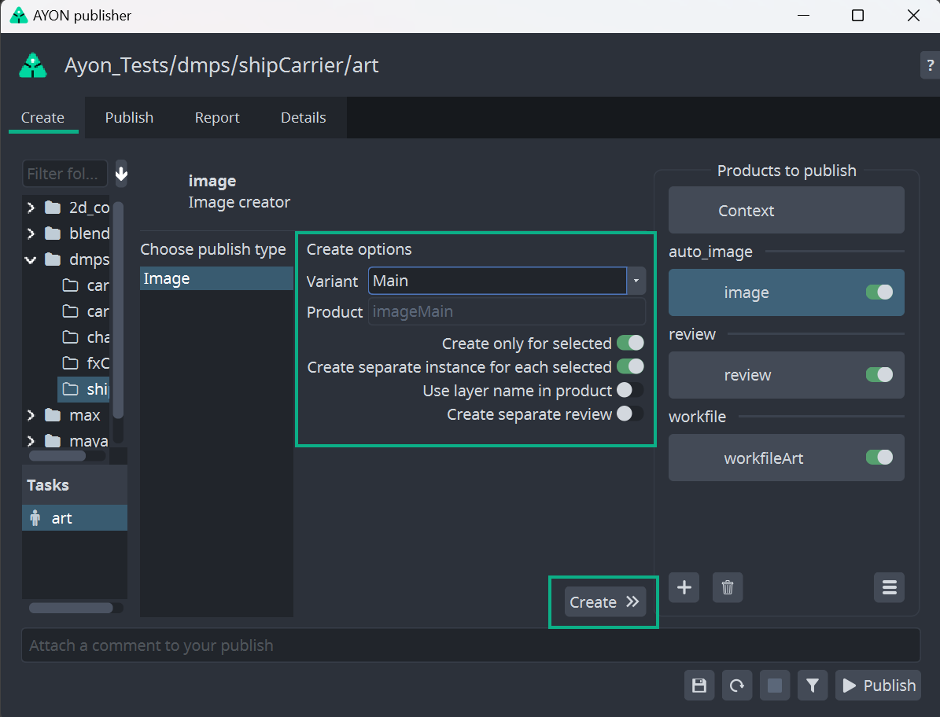Click the save icon in the bottom toolbar
The height and width of the screenshot is (717, 940).
tap(699, 686)
